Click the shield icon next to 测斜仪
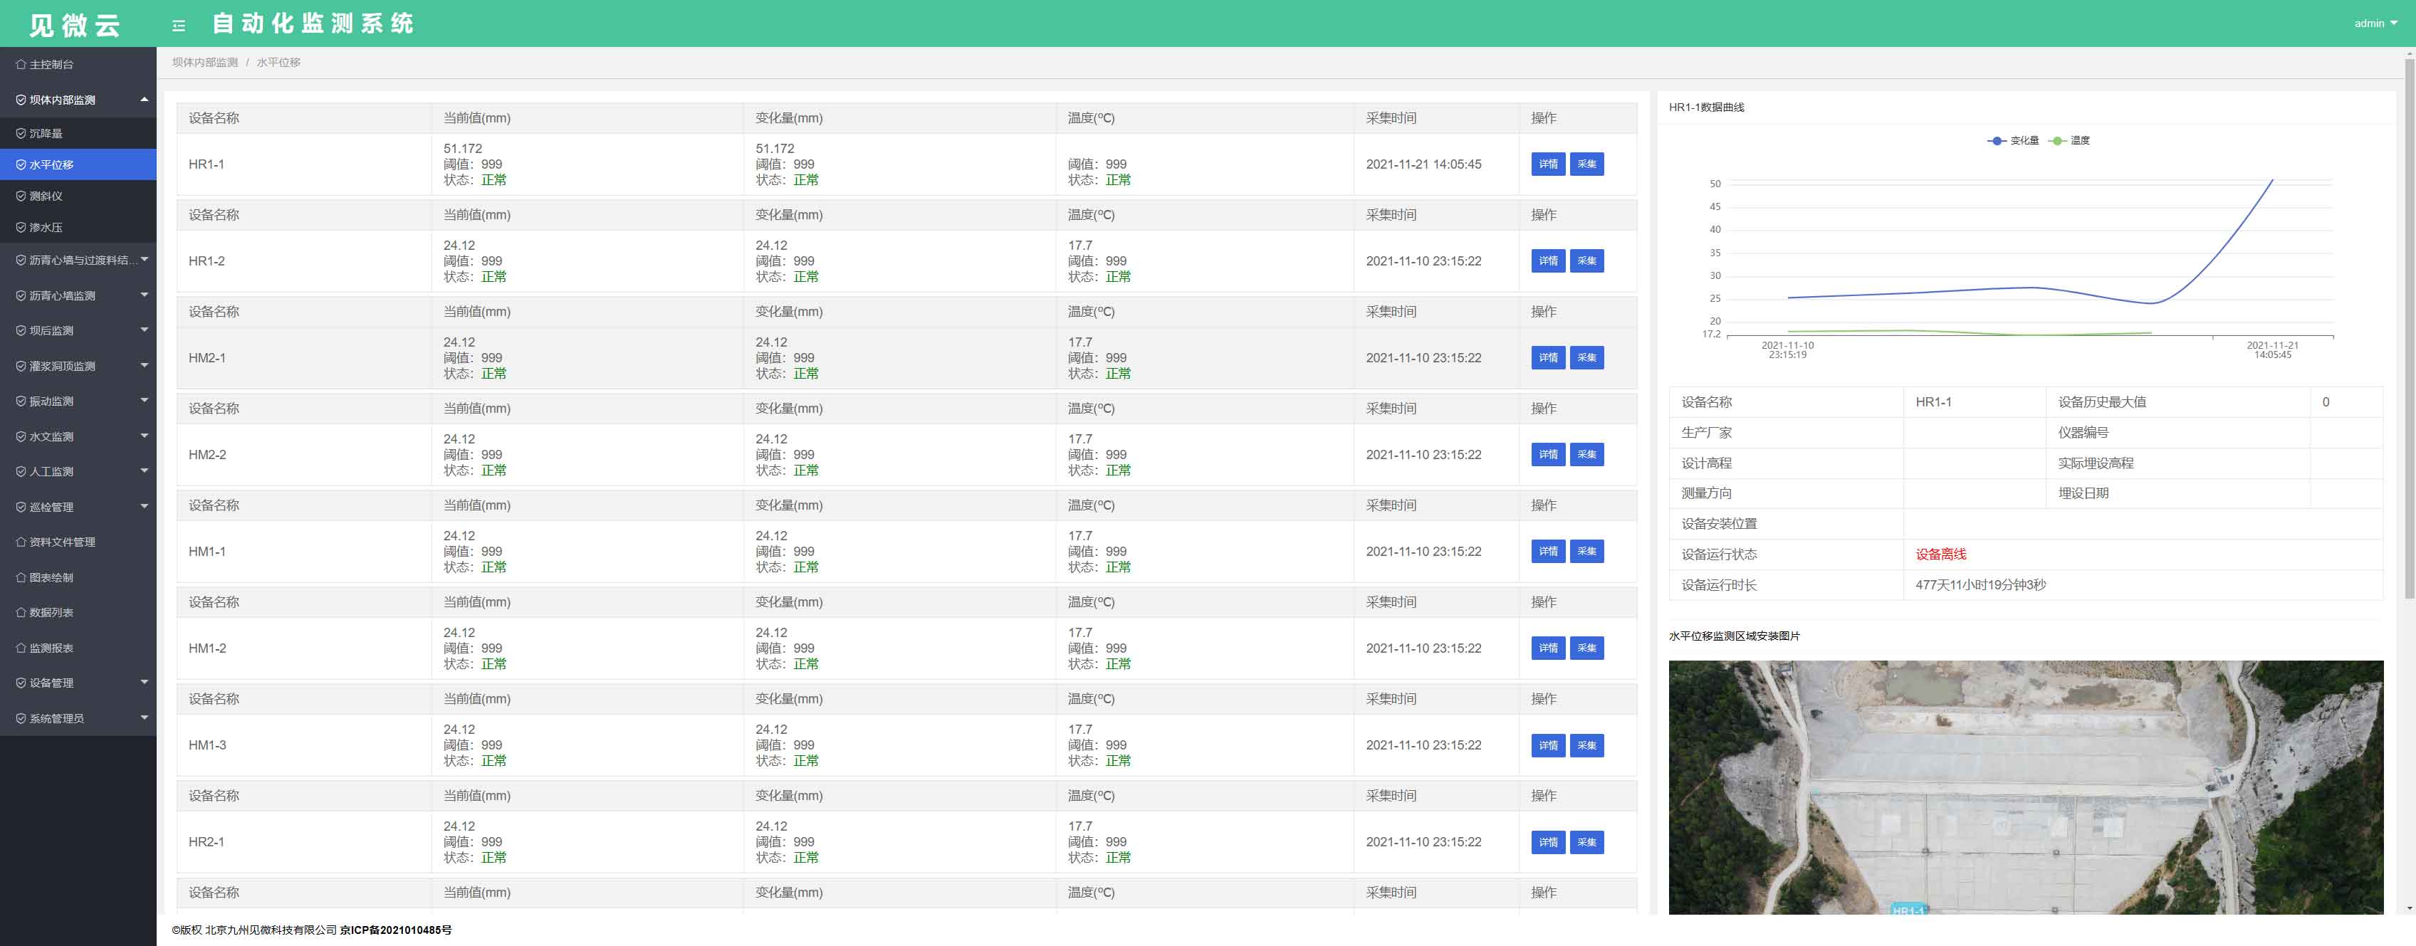Image resolution: width=2416 pixels, height=946 pixels. click(x=21, y=196)
